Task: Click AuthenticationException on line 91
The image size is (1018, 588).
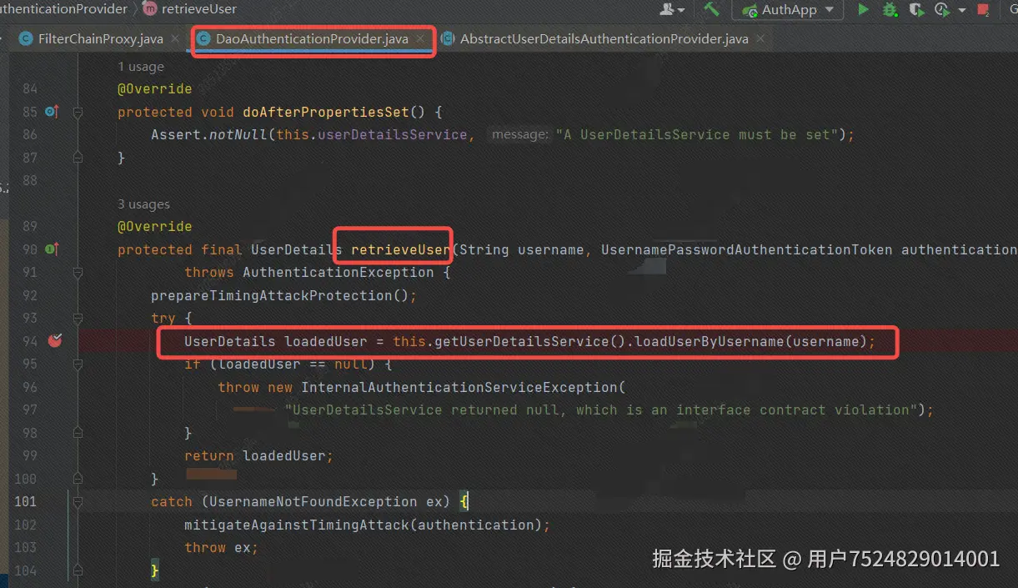Action: (x=338, y=273)
